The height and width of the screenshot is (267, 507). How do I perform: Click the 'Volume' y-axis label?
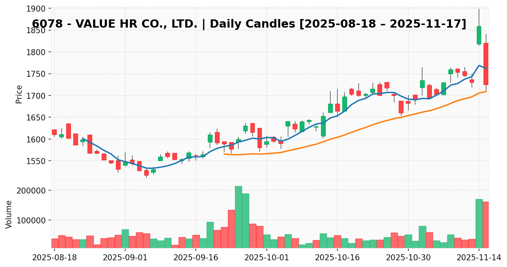coord(9,214)
